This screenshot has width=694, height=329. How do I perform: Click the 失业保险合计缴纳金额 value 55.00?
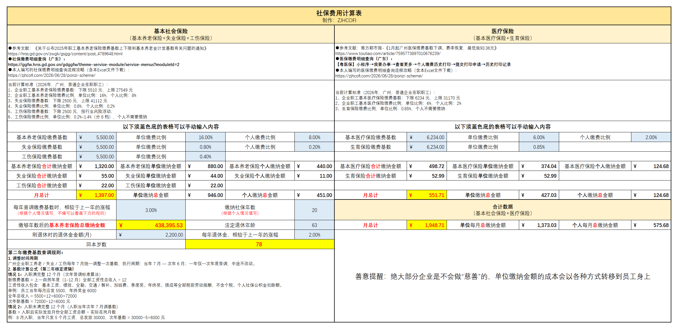pos(96,176)
